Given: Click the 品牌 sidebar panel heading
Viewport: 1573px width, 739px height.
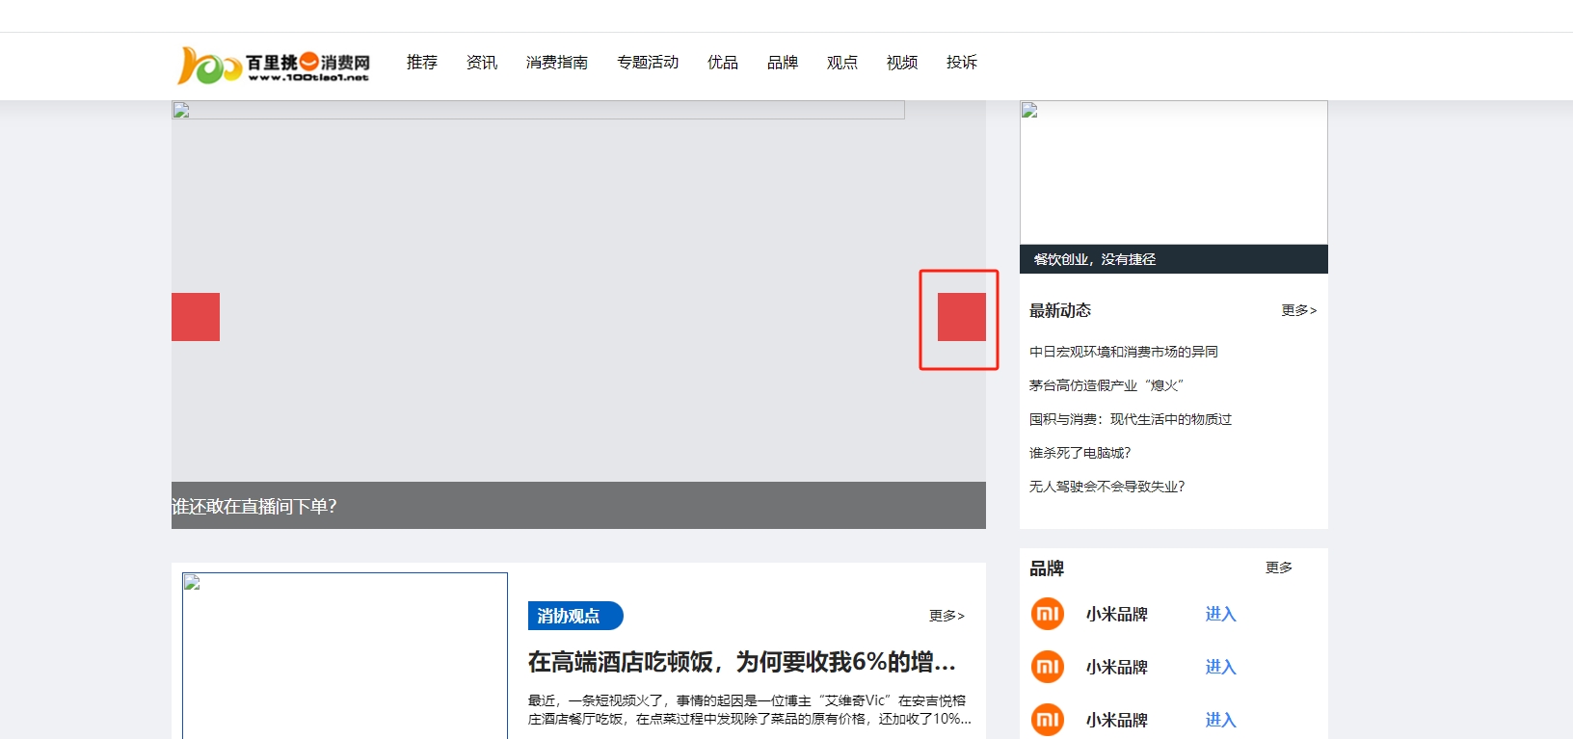Looking at the screenshot, I should click(x=1047, y=568).
